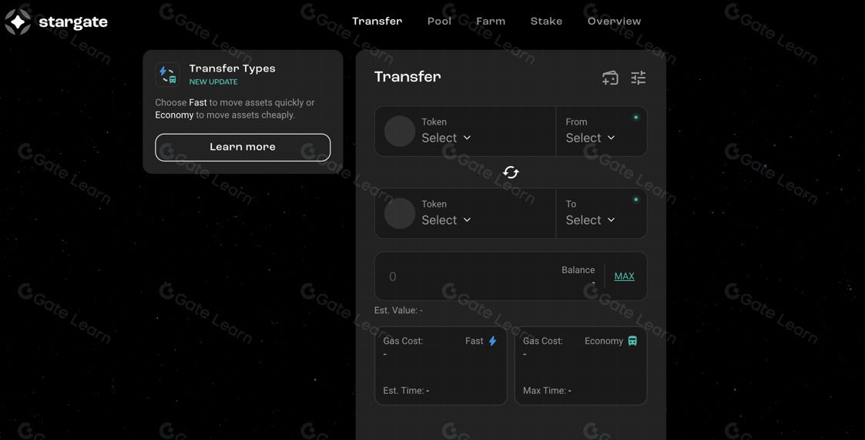Click the green status dot in From box
This screenshot has width=865, height=440.
[636, 117]
